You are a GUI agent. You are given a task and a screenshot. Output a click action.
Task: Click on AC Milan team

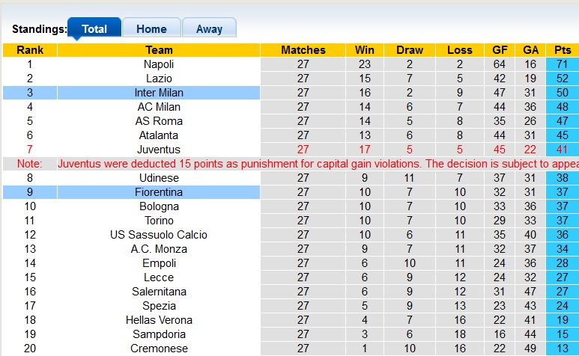(x=159, y=107)
